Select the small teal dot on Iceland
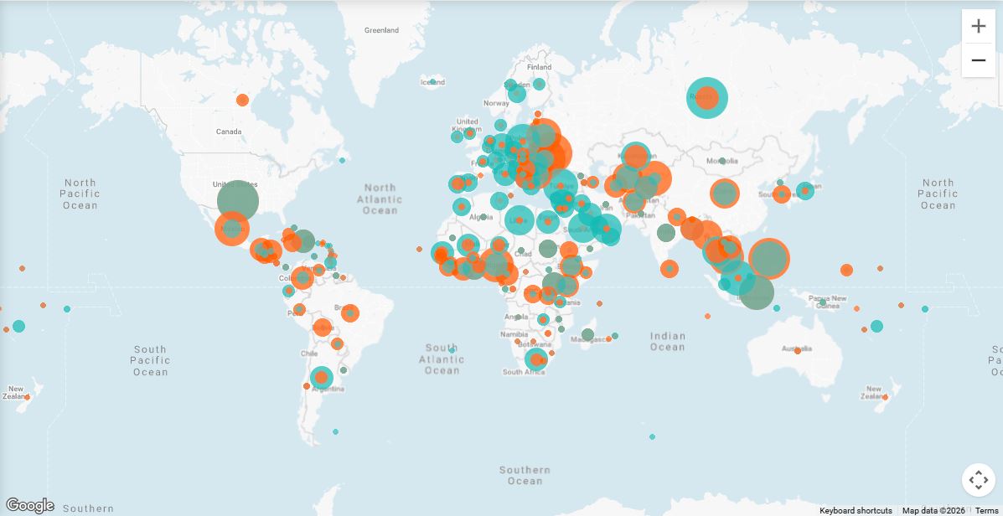 [433, 82]
